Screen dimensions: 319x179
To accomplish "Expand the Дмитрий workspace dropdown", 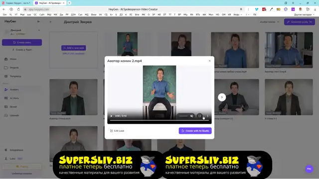I will pos(39,30).
